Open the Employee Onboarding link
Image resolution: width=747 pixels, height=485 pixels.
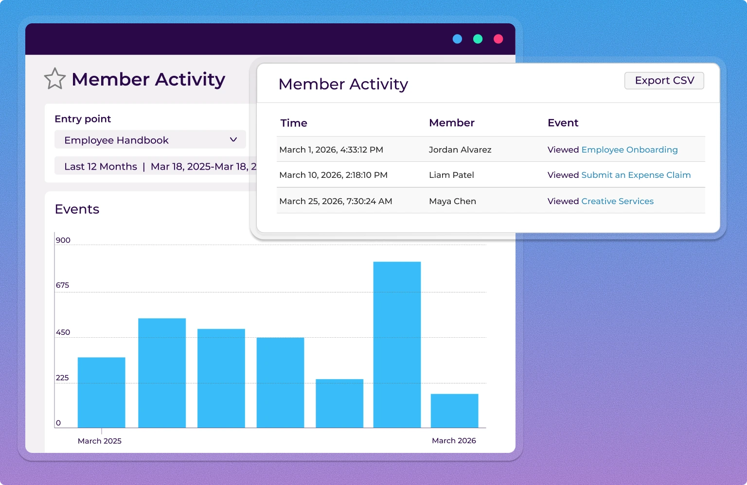(629, 150)
